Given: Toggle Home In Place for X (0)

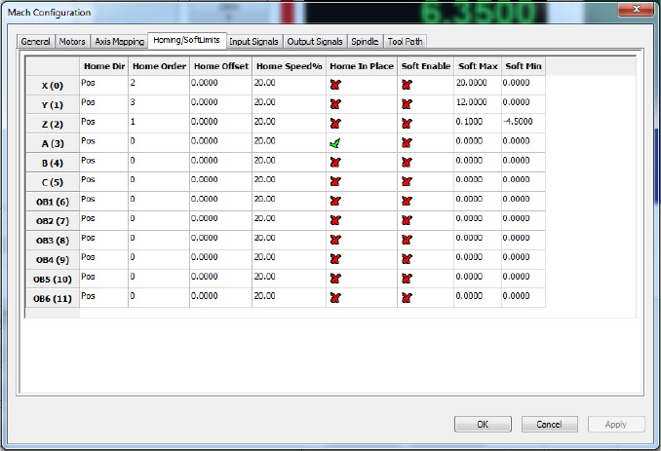Looking at the screenshot, I should [x=335, y=85].
